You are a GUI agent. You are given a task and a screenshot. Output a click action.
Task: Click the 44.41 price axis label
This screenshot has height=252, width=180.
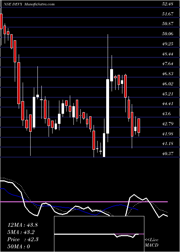[x=168, y=104]
